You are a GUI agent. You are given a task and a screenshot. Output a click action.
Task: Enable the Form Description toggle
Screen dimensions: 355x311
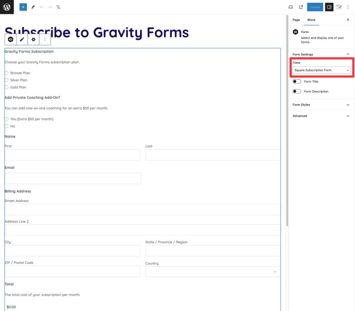297,91
